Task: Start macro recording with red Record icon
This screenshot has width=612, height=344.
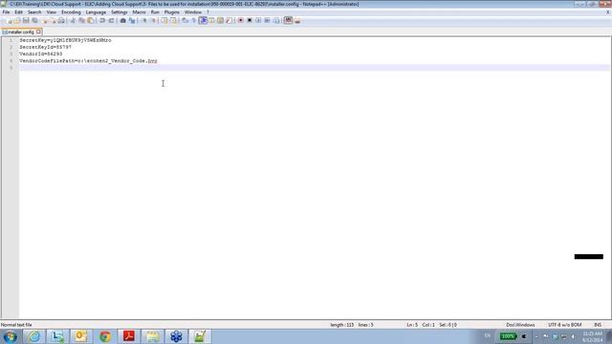Action: (241, 20)
